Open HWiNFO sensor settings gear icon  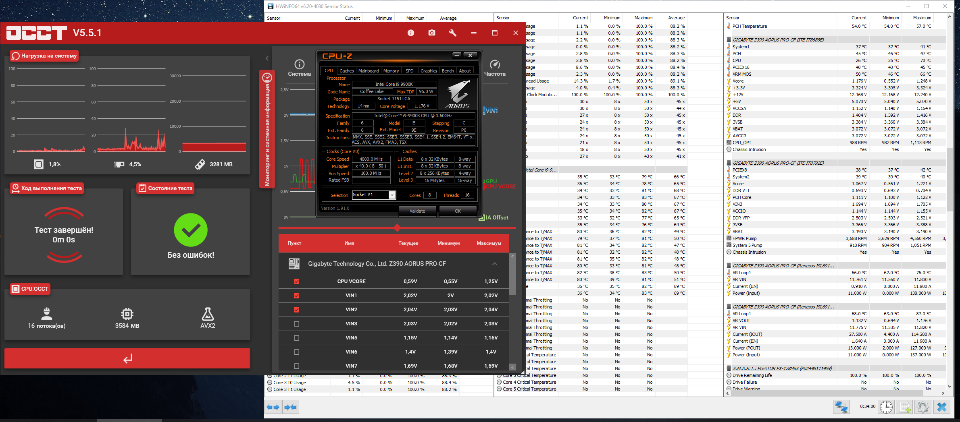(x=923, y=407)
